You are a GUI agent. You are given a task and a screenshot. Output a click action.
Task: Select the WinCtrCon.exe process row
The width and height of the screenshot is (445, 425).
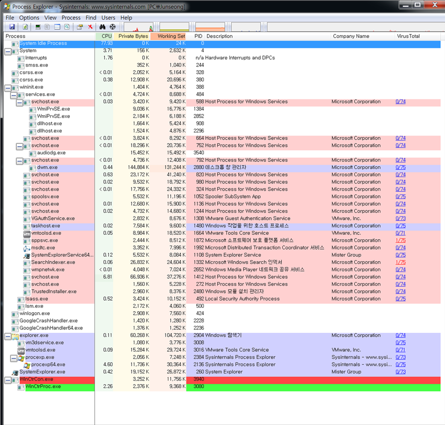point(222,379)
